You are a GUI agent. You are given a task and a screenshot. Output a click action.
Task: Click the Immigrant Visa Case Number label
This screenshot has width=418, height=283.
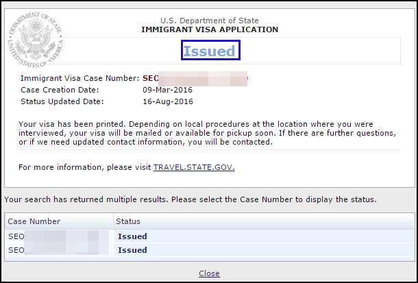pyautogui.click(x=79, y=79)
